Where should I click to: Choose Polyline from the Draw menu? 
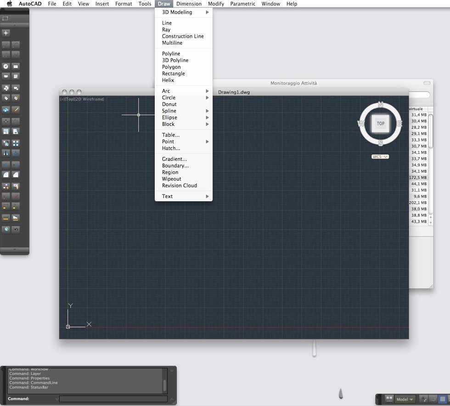(x=171, y=54)
